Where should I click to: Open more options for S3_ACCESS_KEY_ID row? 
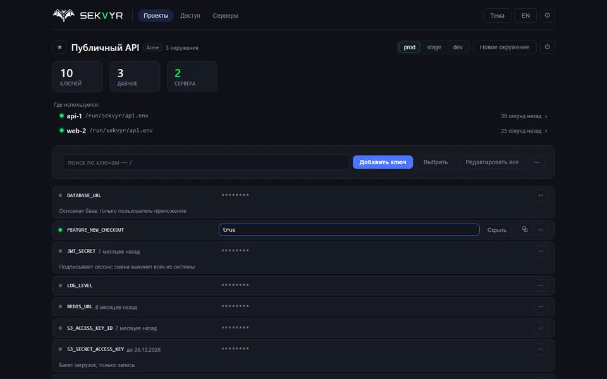pyautogui.click(x=541, y=328)
